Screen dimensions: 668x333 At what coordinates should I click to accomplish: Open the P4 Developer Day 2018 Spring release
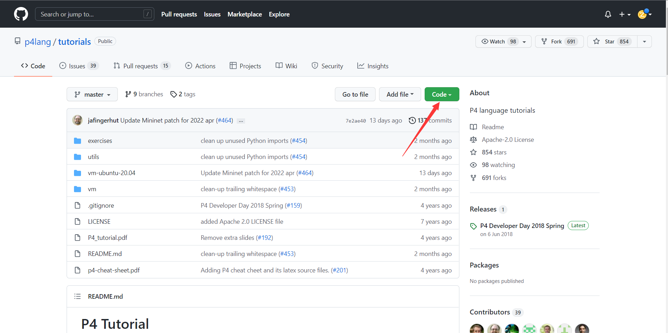pyautogui.click(x=522, y=226)
